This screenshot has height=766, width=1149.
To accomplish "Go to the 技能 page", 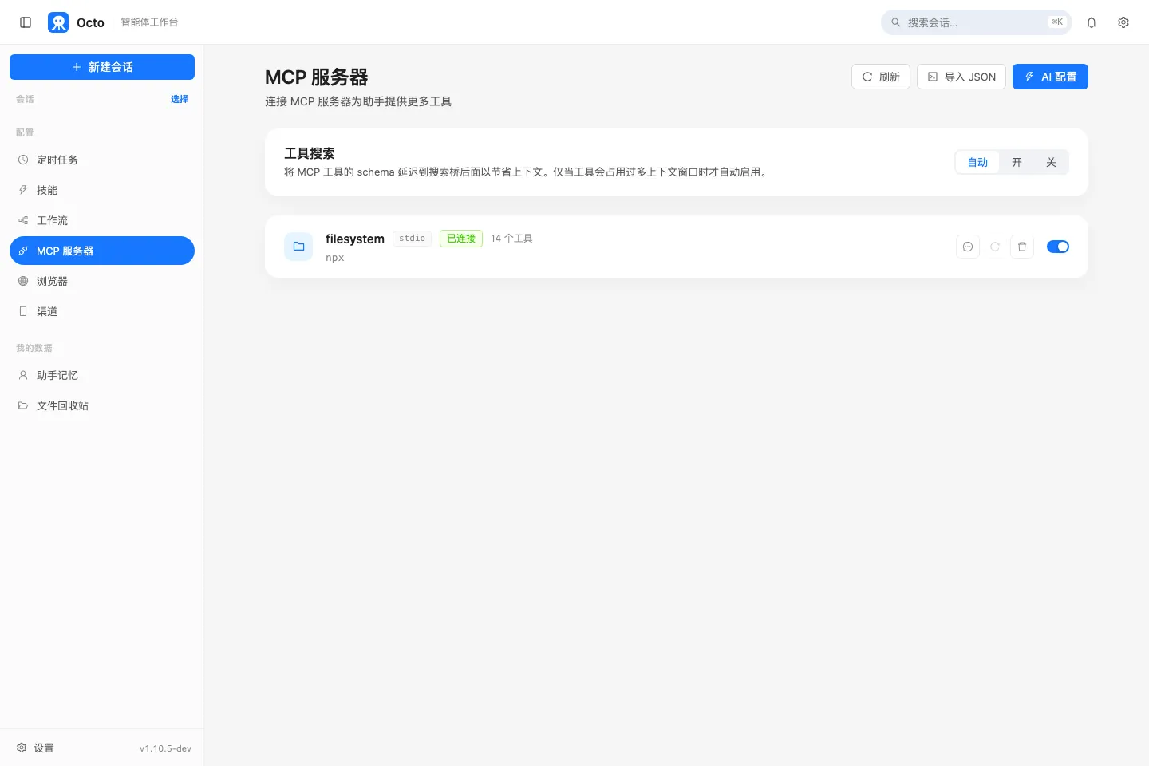I will click(102, 190).
